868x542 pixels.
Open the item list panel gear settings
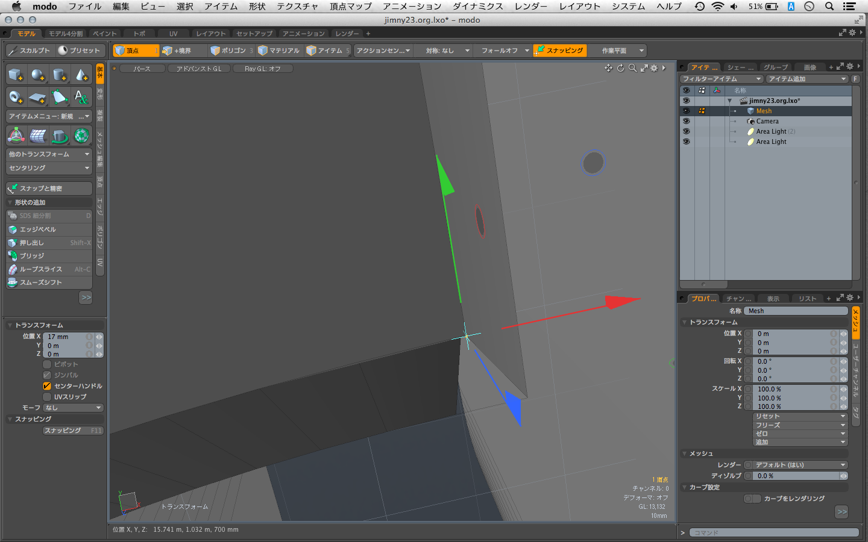tap(850, 66)
